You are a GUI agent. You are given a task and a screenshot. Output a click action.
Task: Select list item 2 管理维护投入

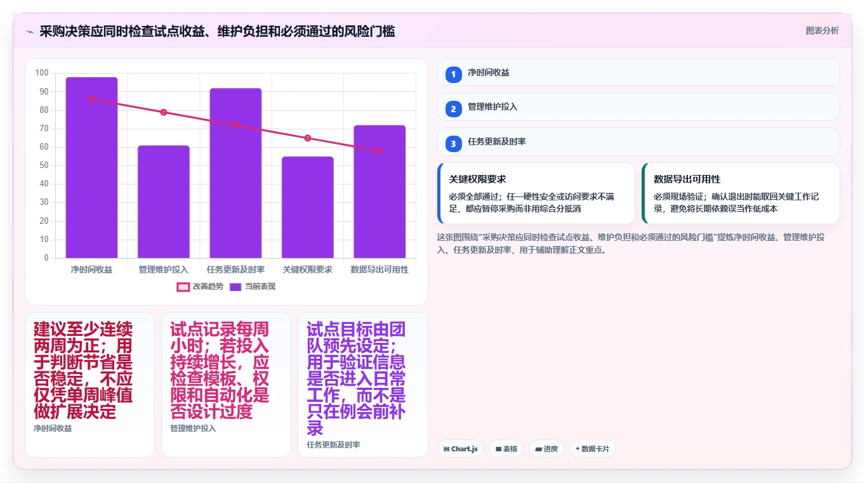[638, 107]
